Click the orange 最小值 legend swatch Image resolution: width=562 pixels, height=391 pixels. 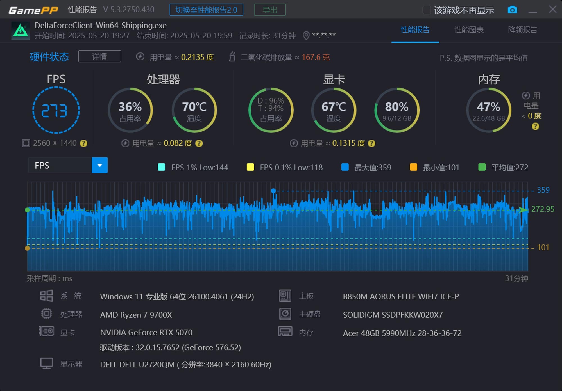click(x=413, y=167)
